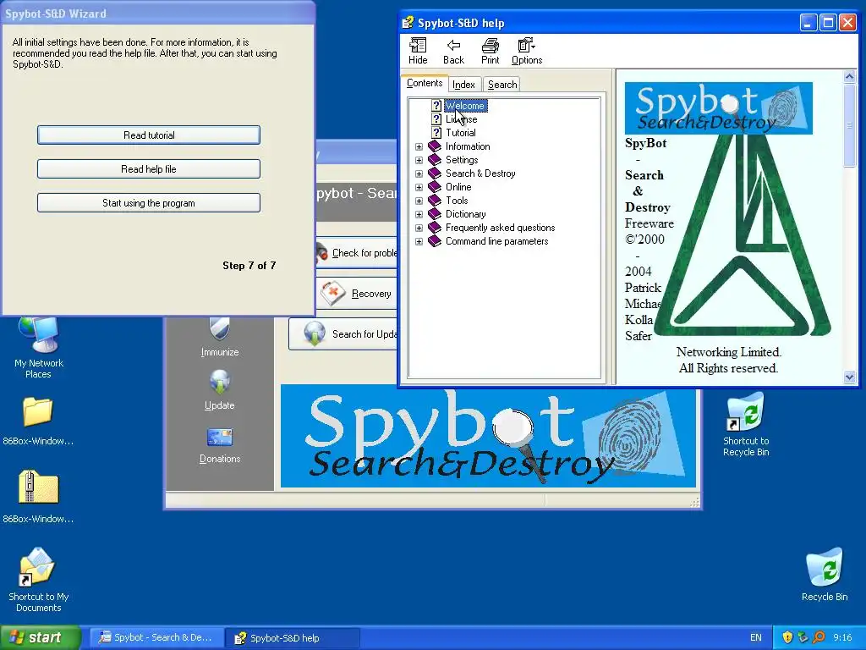Select the Dictionary tree label
The image size is (866, 650).
(466, 214)
